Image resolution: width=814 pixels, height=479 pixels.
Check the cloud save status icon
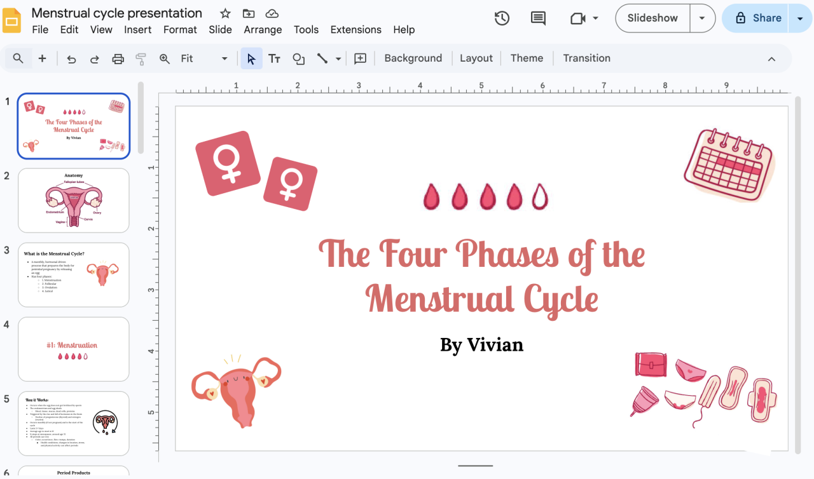[272, 13]
